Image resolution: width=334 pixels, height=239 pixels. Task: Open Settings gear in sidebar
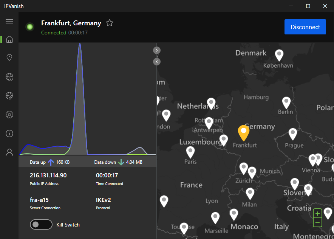point(9,115)
